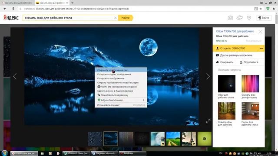Select the metal grid texture thumbnail in filmstrip
278x156 pixels.
(x=126, y=139)
